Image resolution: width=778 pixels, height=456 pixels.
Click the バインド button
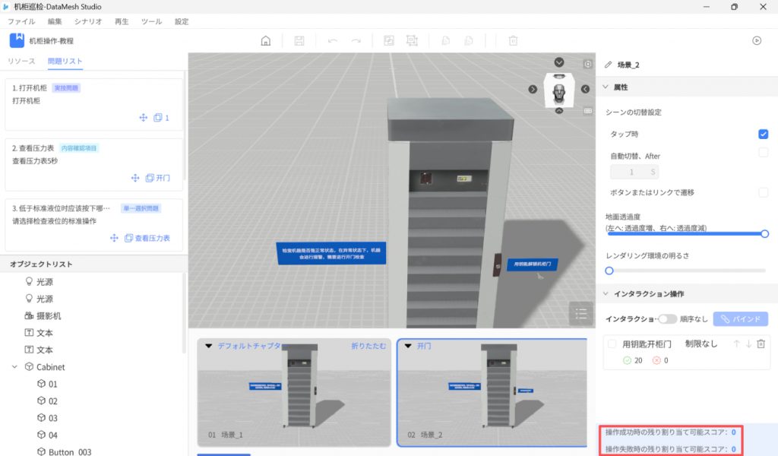pyautogui.click(x=741, y=319)
